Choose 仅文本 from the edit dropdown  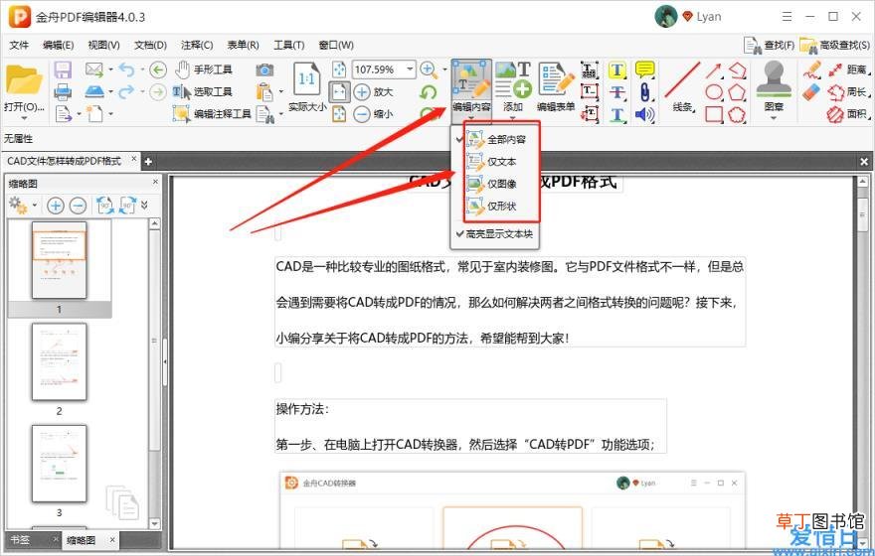[495, 162]
